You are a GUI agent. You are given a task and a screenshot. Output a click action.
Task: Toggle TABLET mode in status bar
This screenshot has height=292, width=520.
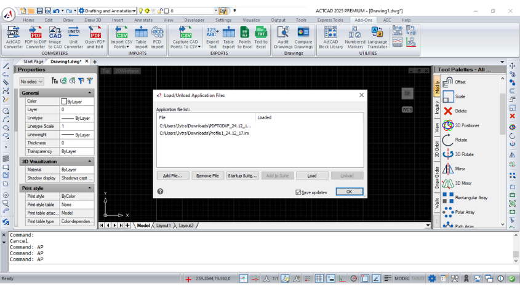(417, 278)
